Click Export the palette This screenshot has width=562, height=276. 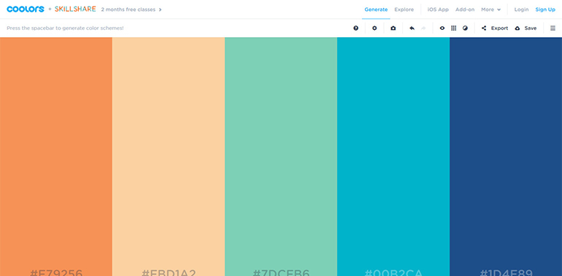pos(495,28)
